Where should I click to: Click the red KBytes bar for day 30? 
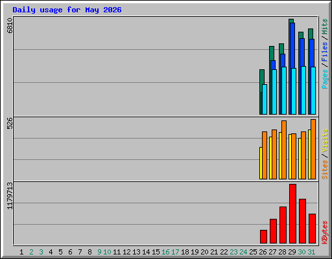point(302,221)
